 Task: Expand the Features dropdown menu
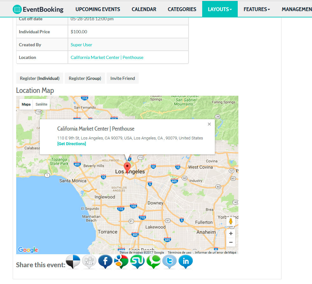click(x=257, y=9)
